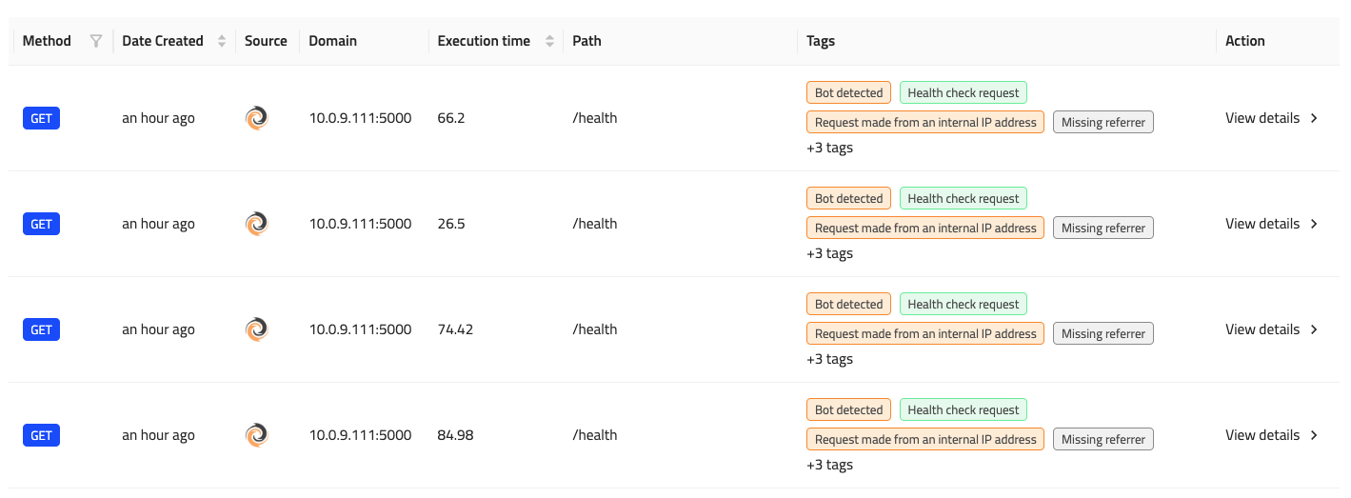
Task: Click the source icon in the third row
Action: point(256,329)
